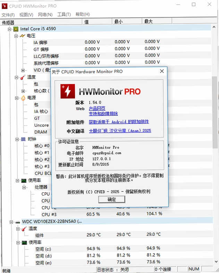Collapse the 电源 power group

17,98
